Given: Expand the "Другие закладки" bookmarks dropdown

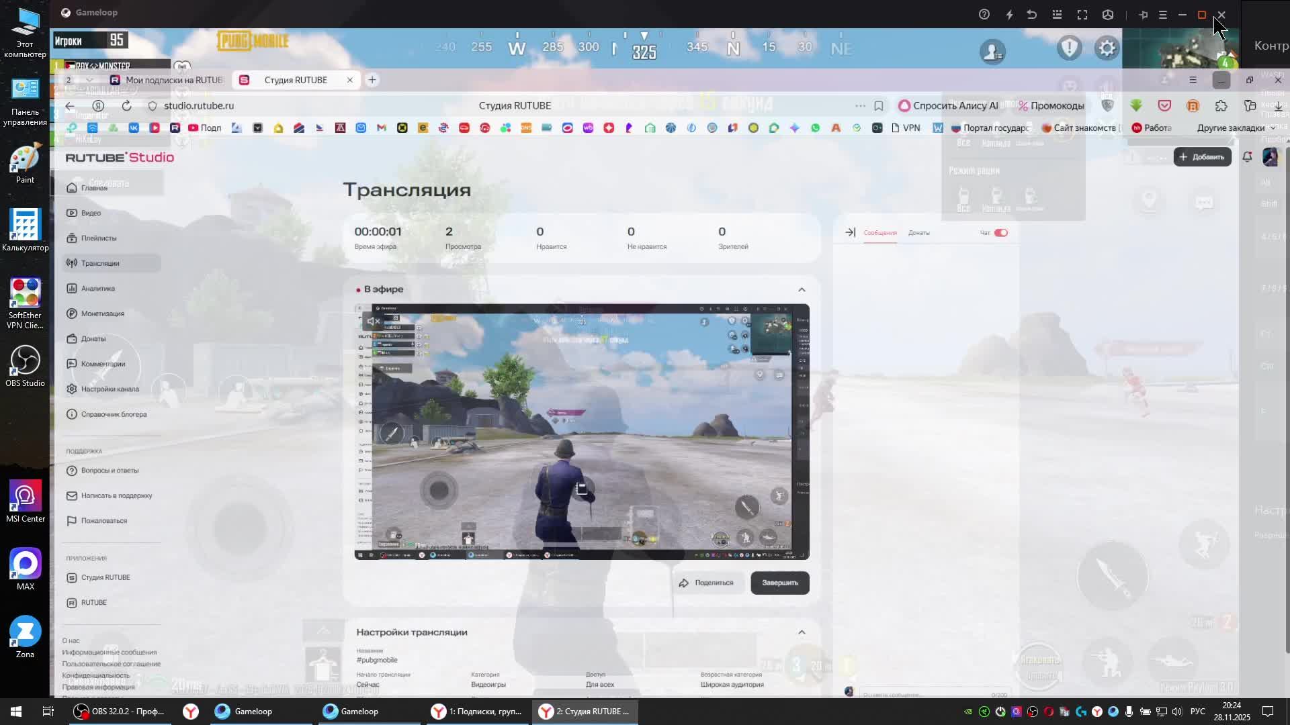Looking at the screenshot, I should [1236, 128].
